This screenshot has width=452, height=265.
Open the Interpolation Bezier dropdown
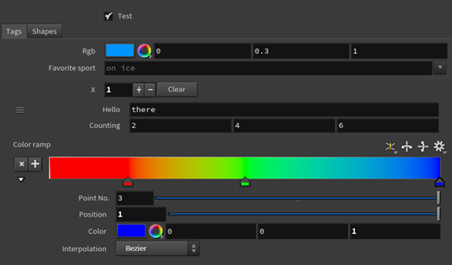[158, 248]
